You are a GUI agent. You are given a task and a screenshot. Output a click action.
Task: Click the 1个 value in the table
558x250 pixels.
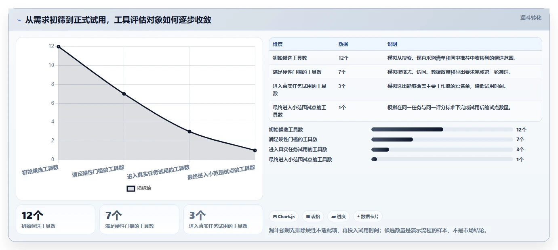pyautogui.click(x=342, y=108)
